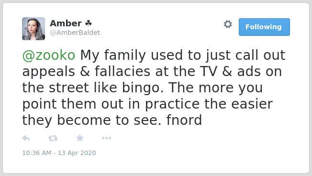The image size is (312, 176).
Task: Click the empty area below the timestamp
Action: [x=155, y=165]
